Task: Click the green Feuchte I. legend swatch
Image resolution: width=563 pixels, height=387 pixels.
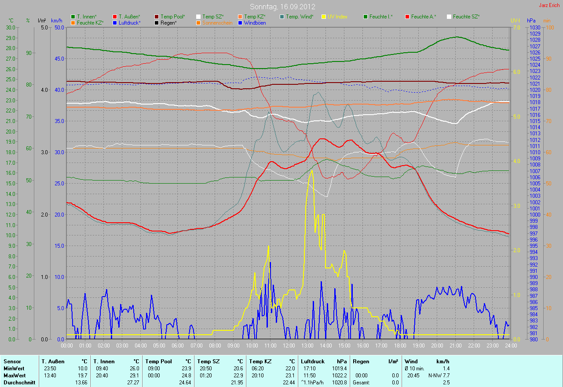Action: [x=366, y=17]
